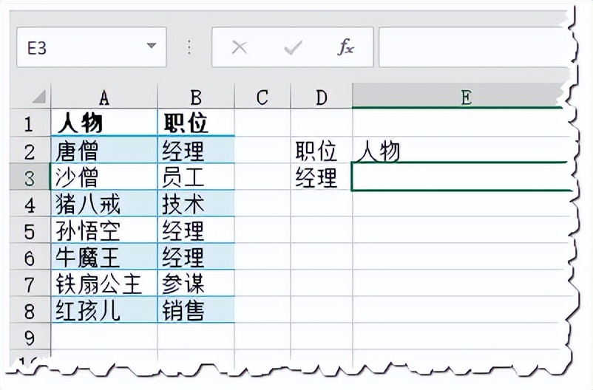Screen dimensions: 593x390
Task: Click cell B1 containing bold 职位
Action: [195, 123]
